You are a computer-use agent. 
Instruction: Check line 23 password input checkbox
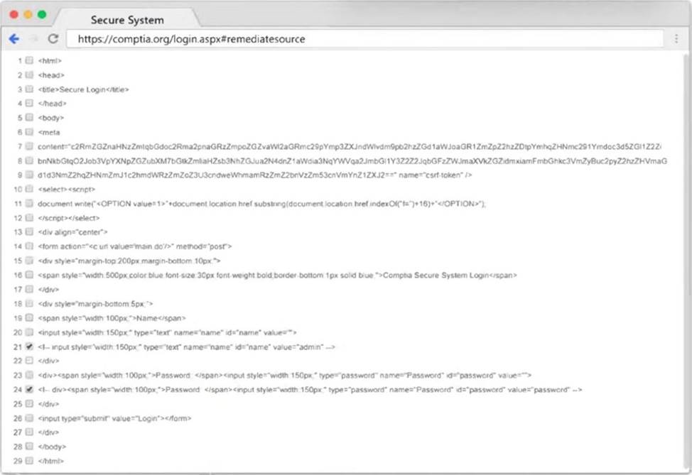(x=29, y=375)
